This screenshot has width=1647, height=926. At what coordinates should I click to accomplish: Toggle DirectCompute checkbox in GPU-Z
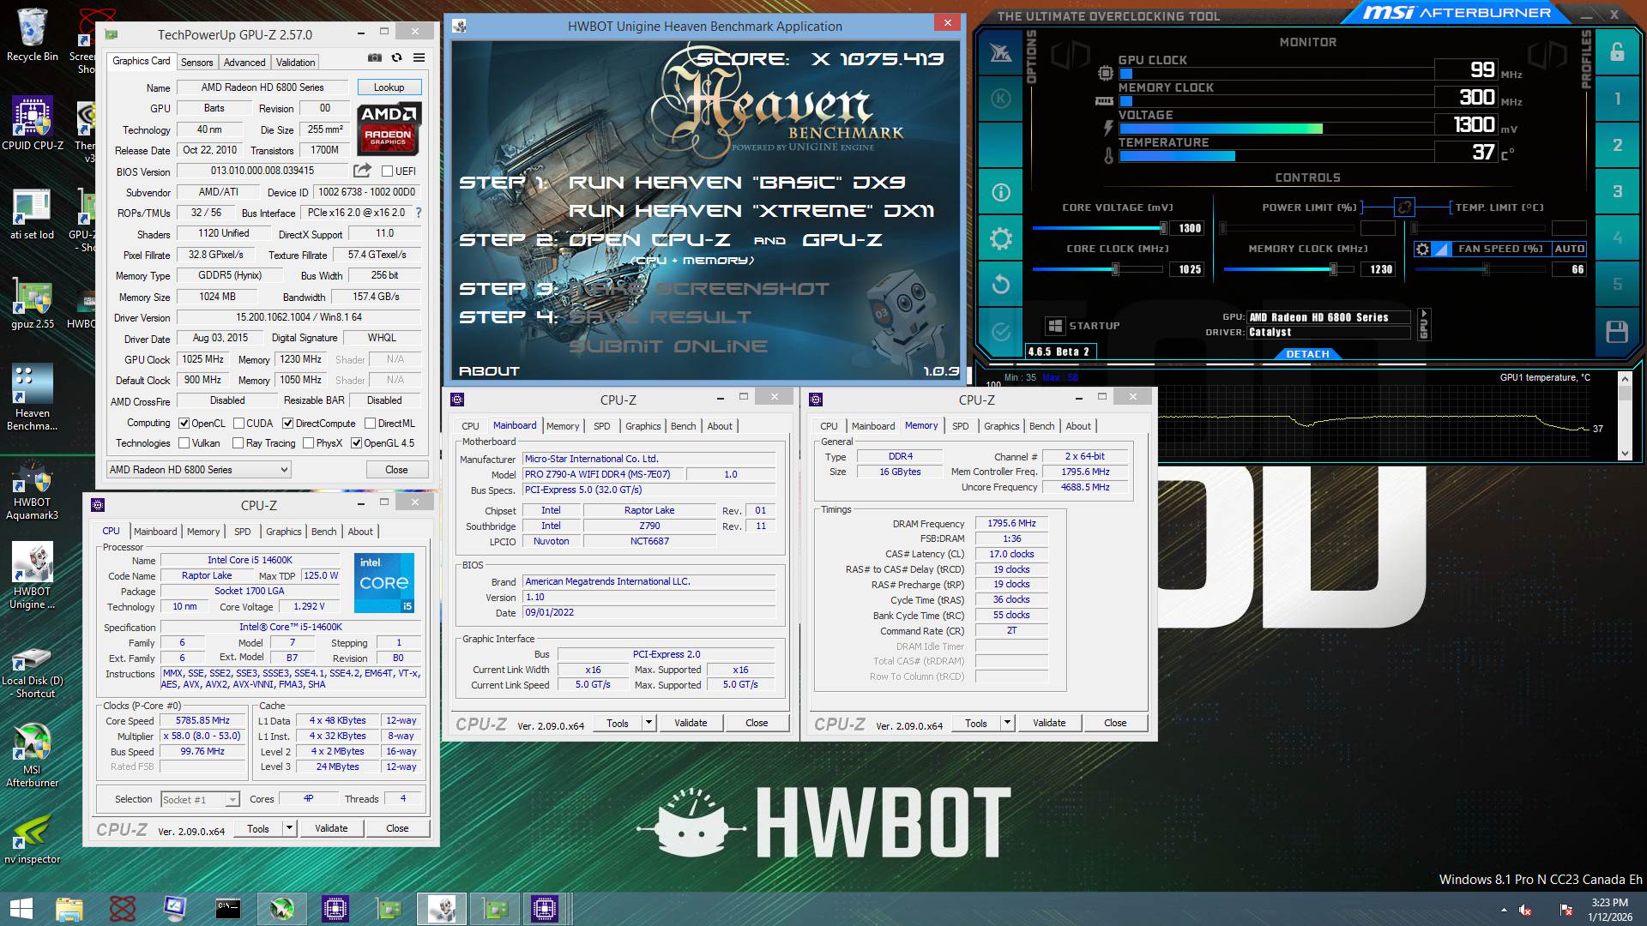pos(288,424)
